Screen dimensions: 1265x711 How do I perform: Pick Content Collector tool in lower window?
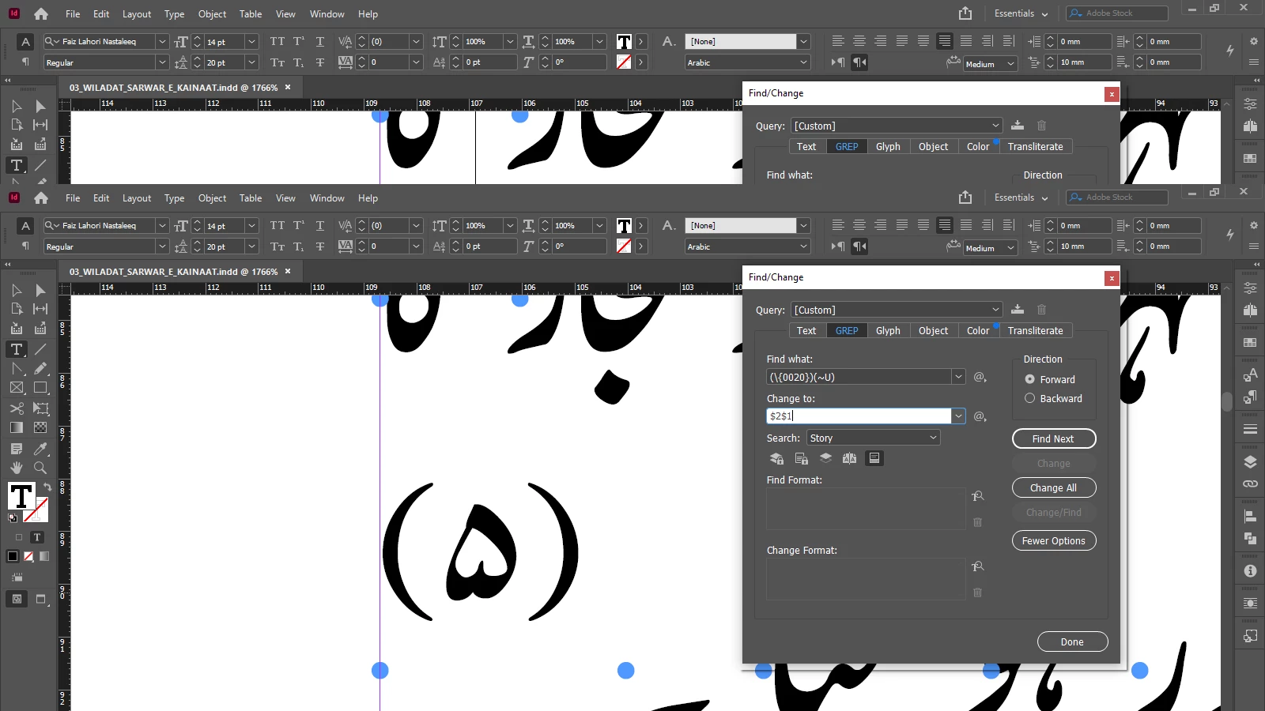click(x=17, y=329)
